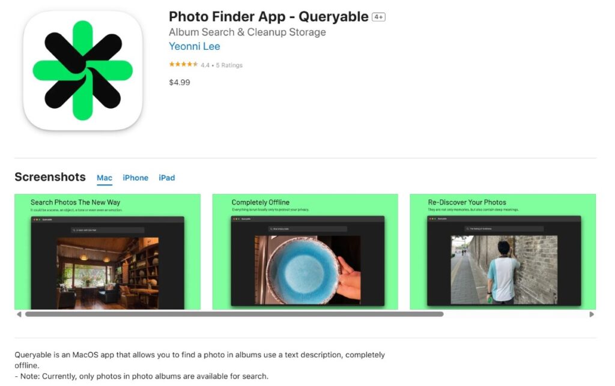
Task: Click the 'Album Search & Cleanup Storage' subtitle
Action: click(247, 32)
